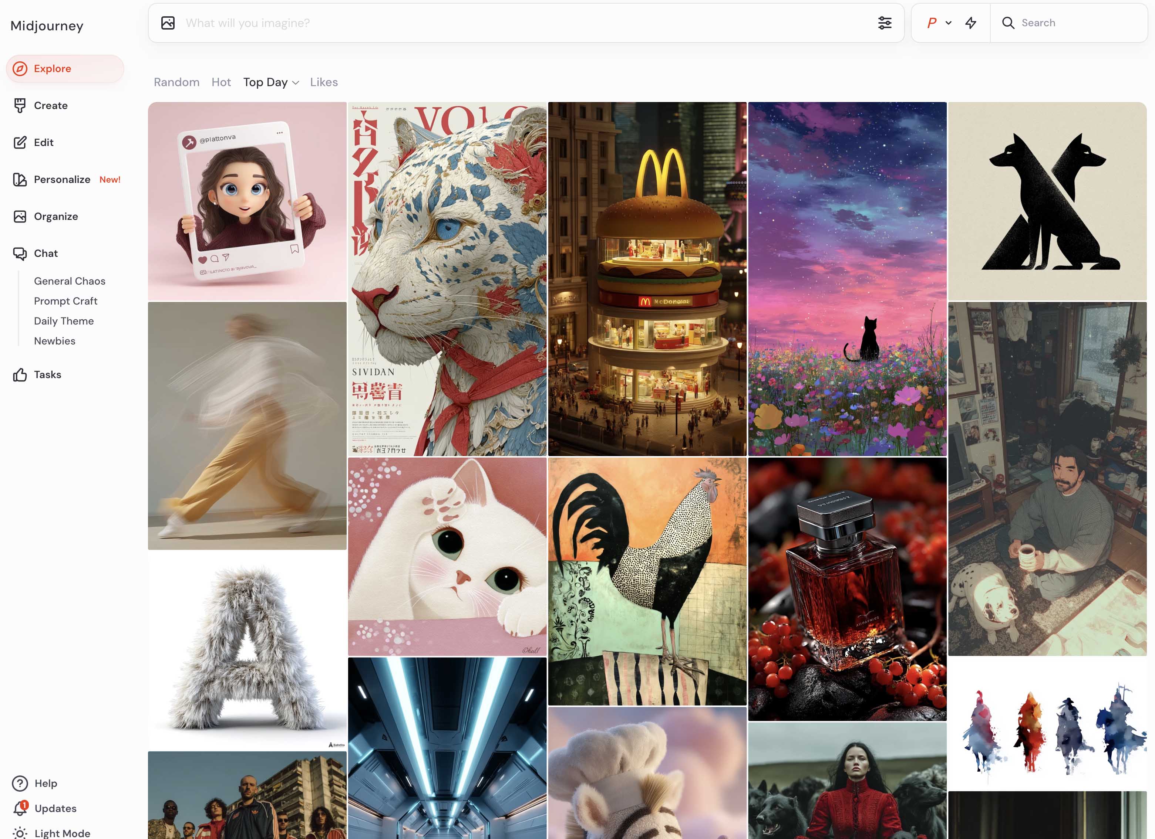Switch to the Likes tab

click(x=324, y=82)
